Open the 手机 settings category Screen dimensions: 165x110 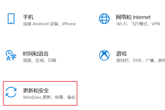point(28,17)
